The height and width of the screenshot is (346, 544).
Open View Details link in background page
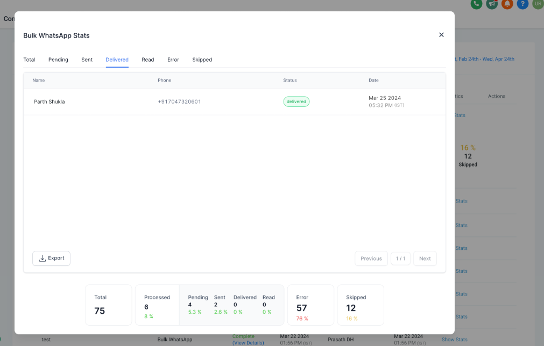[x=248, y=343]
